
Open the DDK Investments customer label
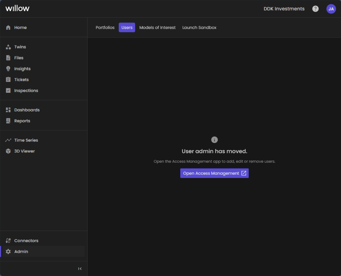(x=284, y=9)
